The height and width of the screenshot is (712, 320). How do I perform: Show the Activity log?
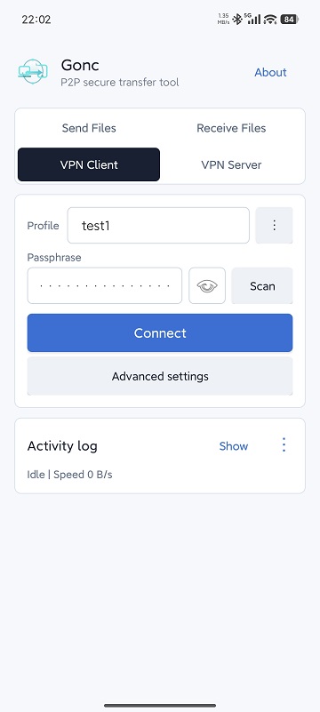coord(233,446)
